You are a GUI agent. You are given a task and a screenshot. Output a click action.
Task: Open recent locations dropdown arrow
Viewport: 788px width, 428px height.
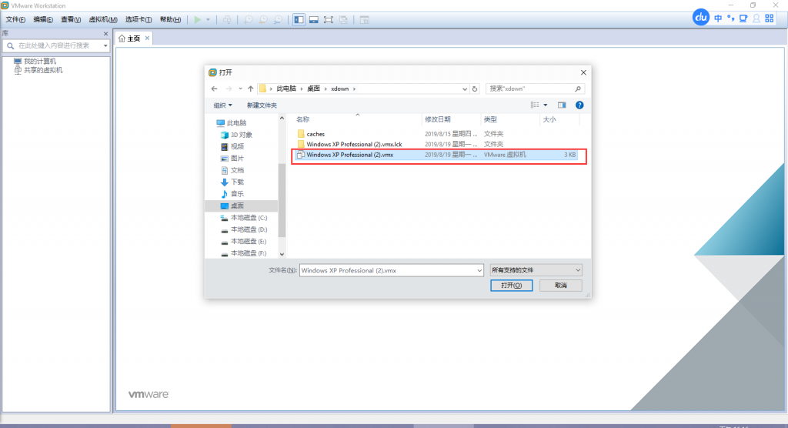coord(240,89)
